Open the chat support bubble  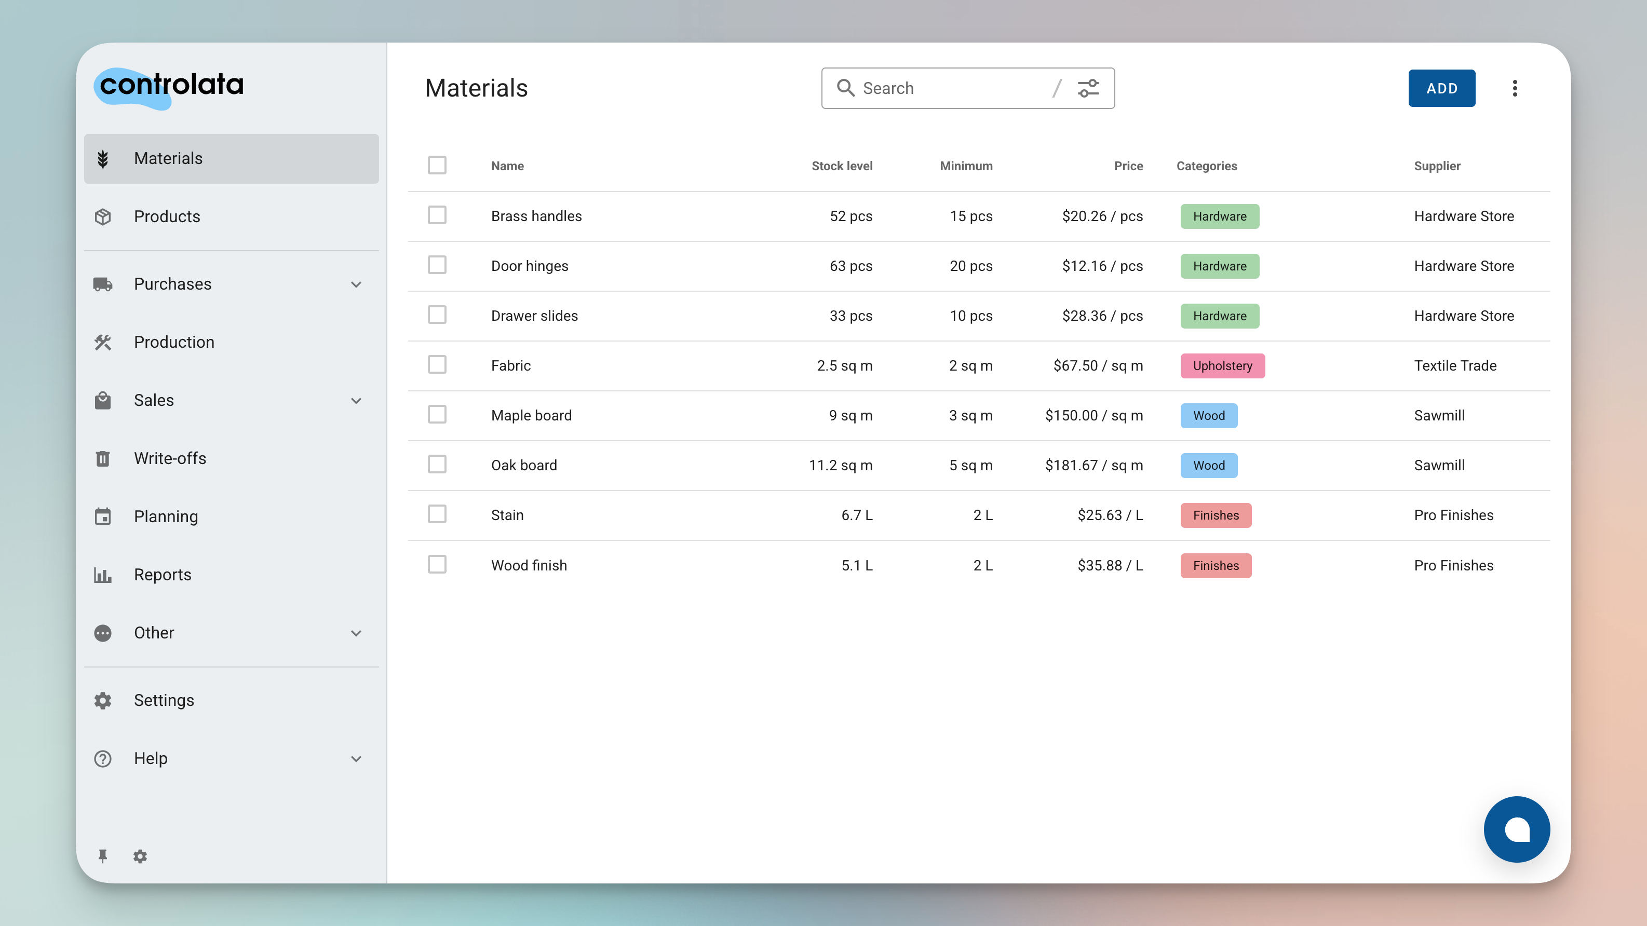tap(1517, 829)
